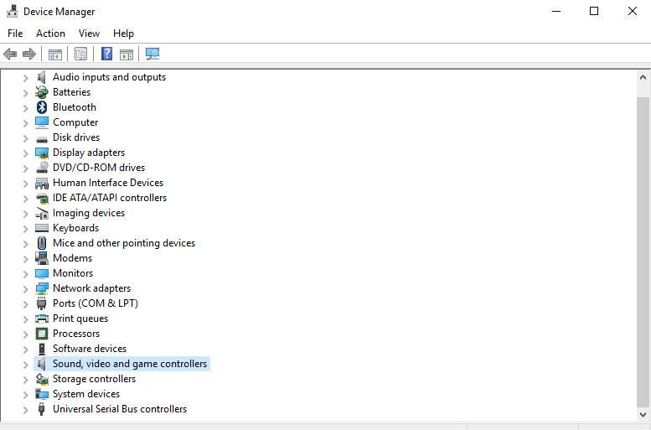Screen dimensions: 651x430
Task: Expand Universal Serial Bus controllers chevron
Action: [x=26, y=410]
